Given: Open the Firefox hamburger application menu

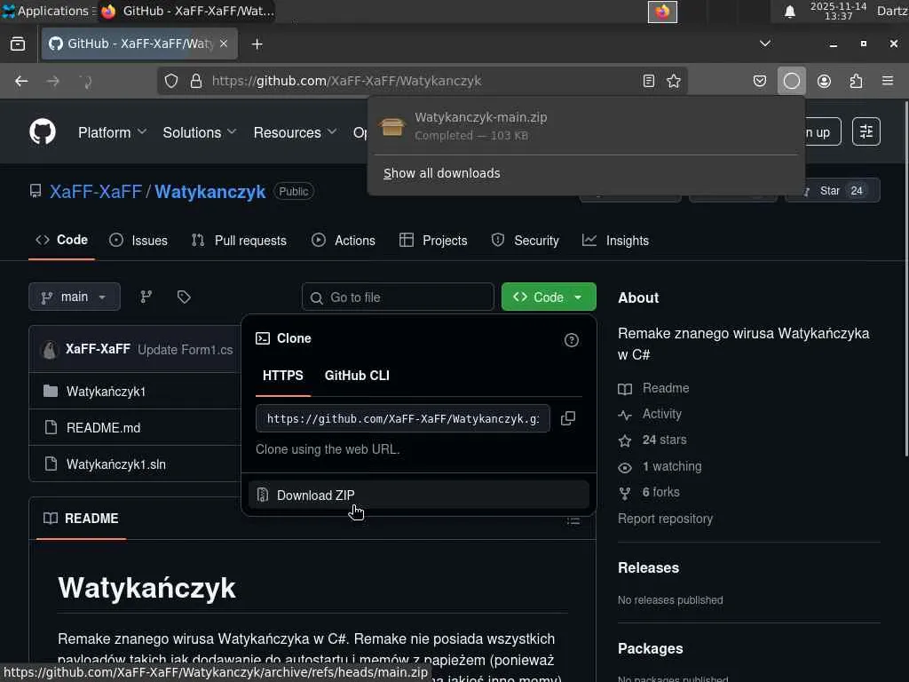Looking at the screenshot, I should (888, 81).
